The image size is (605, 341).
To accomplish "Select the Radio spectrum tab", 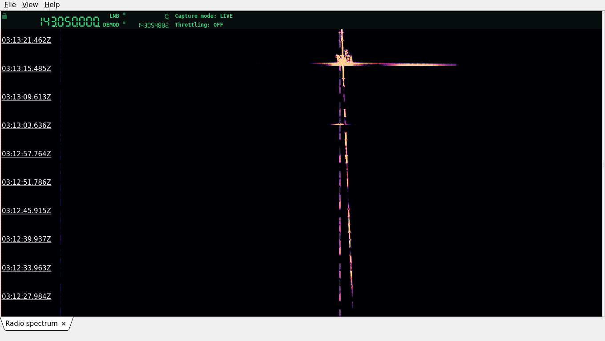I will [32, 324].
